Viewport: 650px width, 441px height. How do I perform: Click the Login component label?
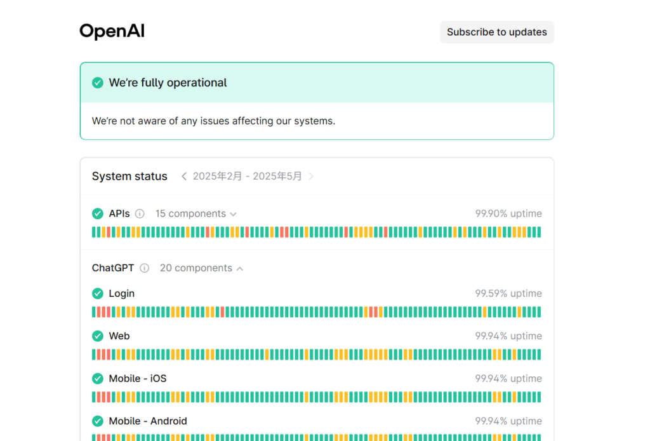(121, 294)
